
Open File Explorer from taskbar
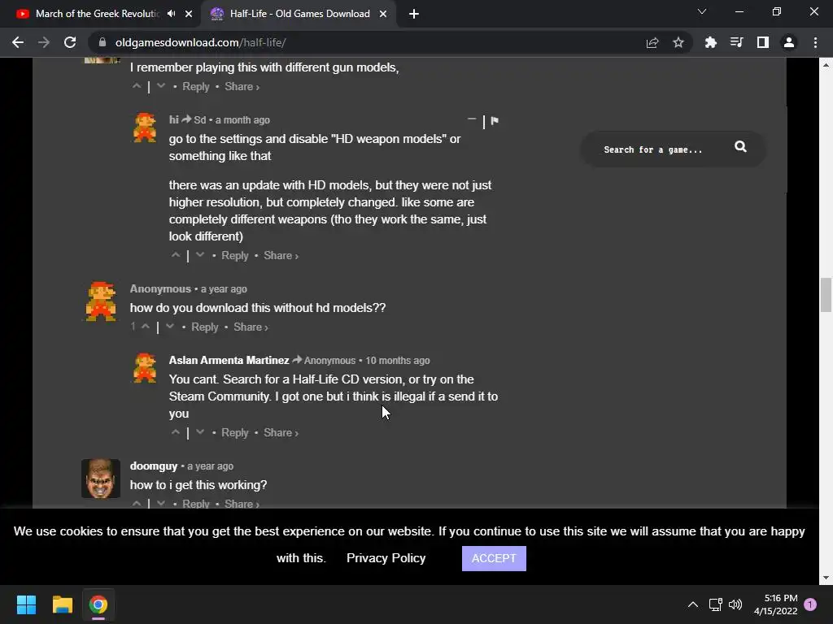point(62,604)
